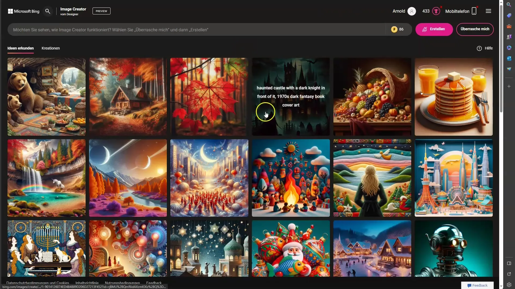Click the Image Creator lightning bolt icon
515x289 pixels.
click(x=394, y=29)
